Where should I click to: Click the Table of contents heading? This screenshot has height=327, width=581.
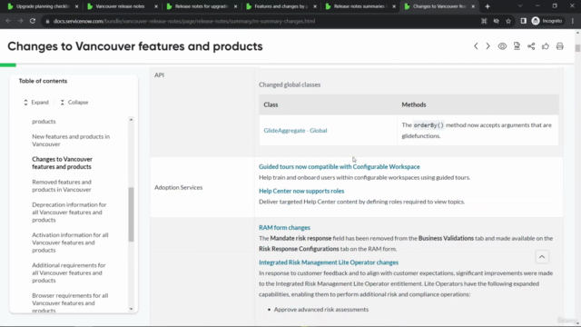point(43,81)
